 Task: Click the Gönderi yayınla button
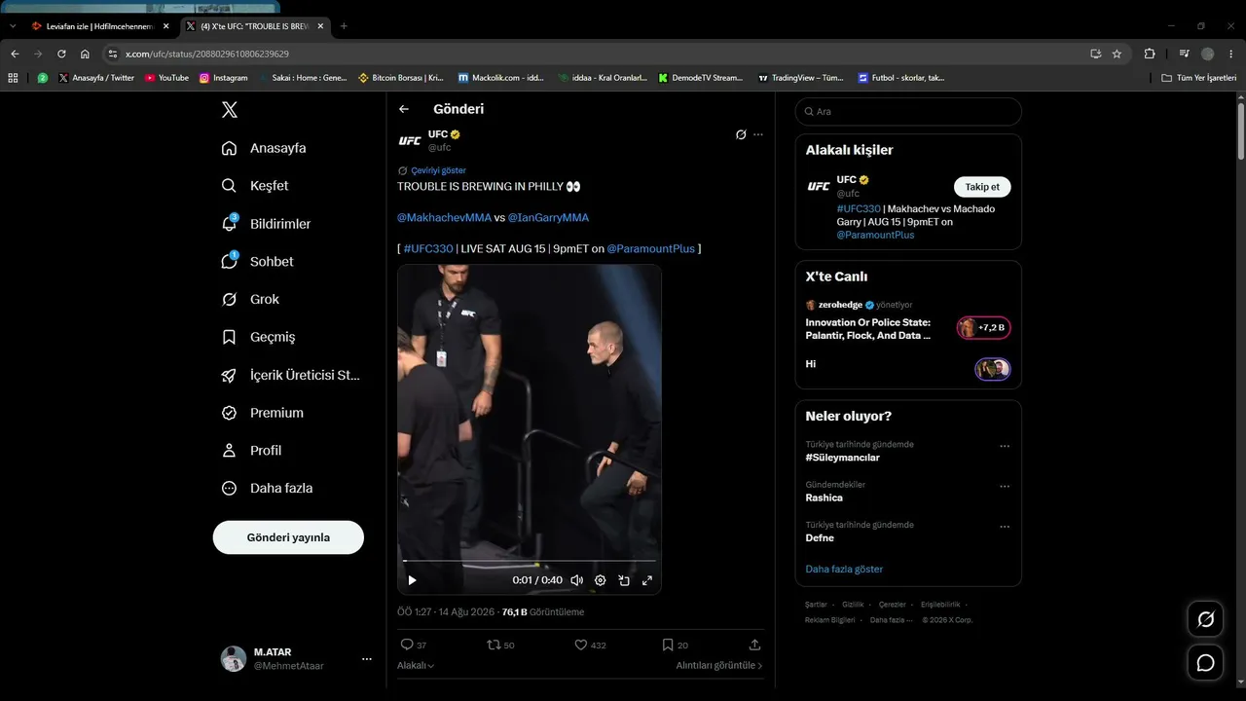point(288,537)
